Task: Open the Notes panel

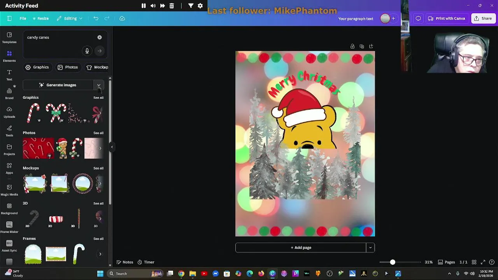Action: 124,262
